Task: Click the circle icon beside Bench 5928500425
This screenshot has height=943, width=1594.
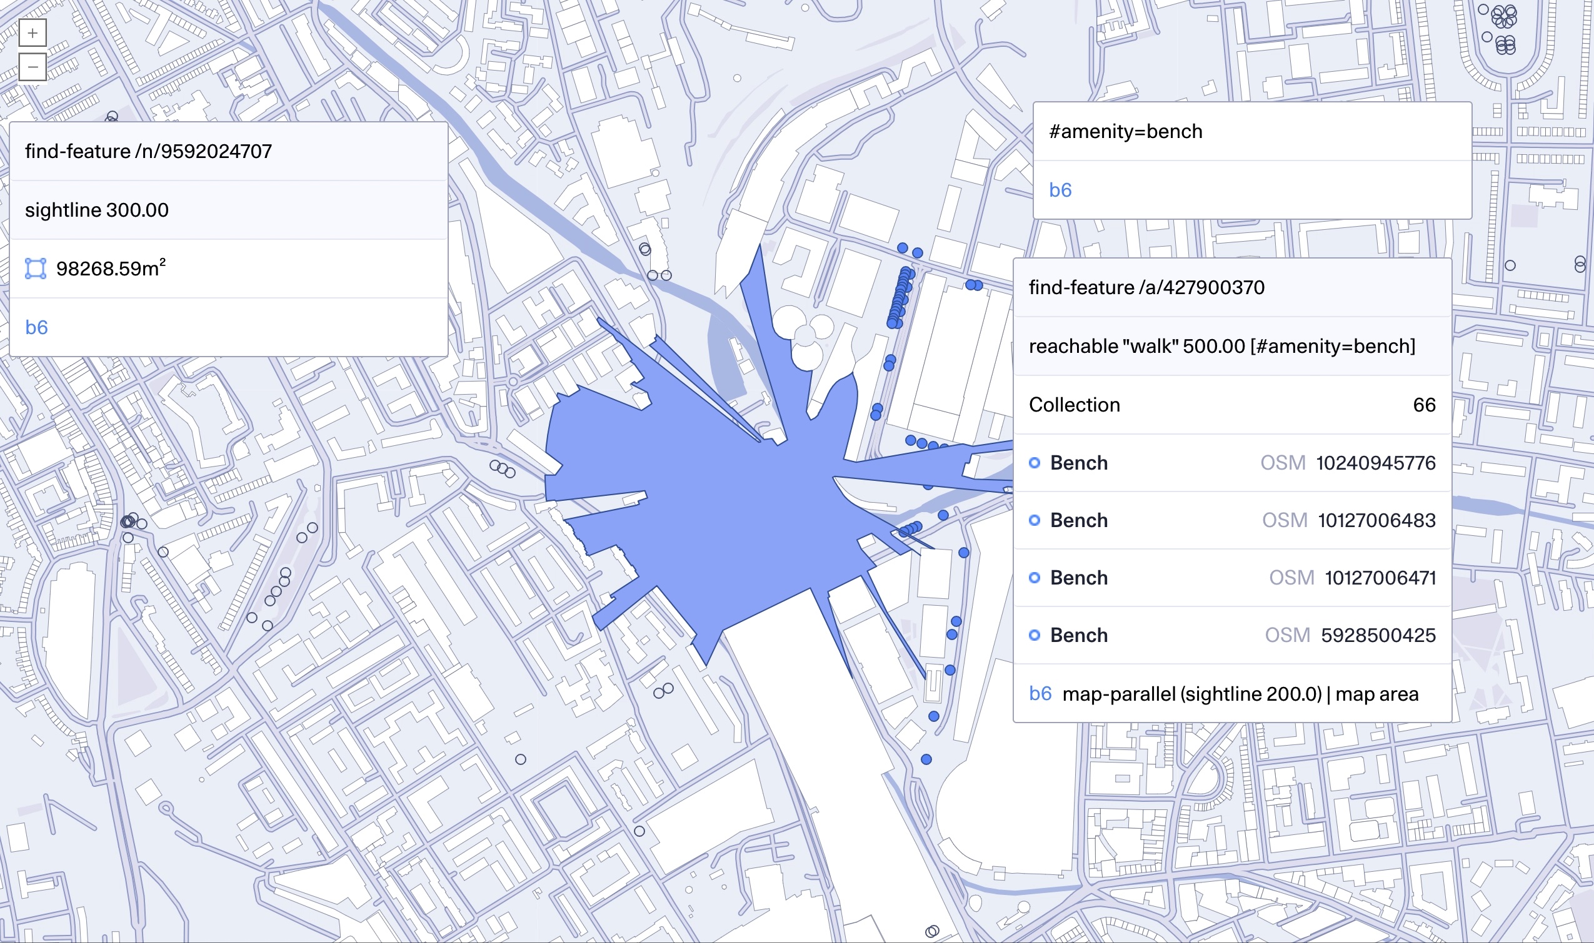Action: coord(1035,635)
